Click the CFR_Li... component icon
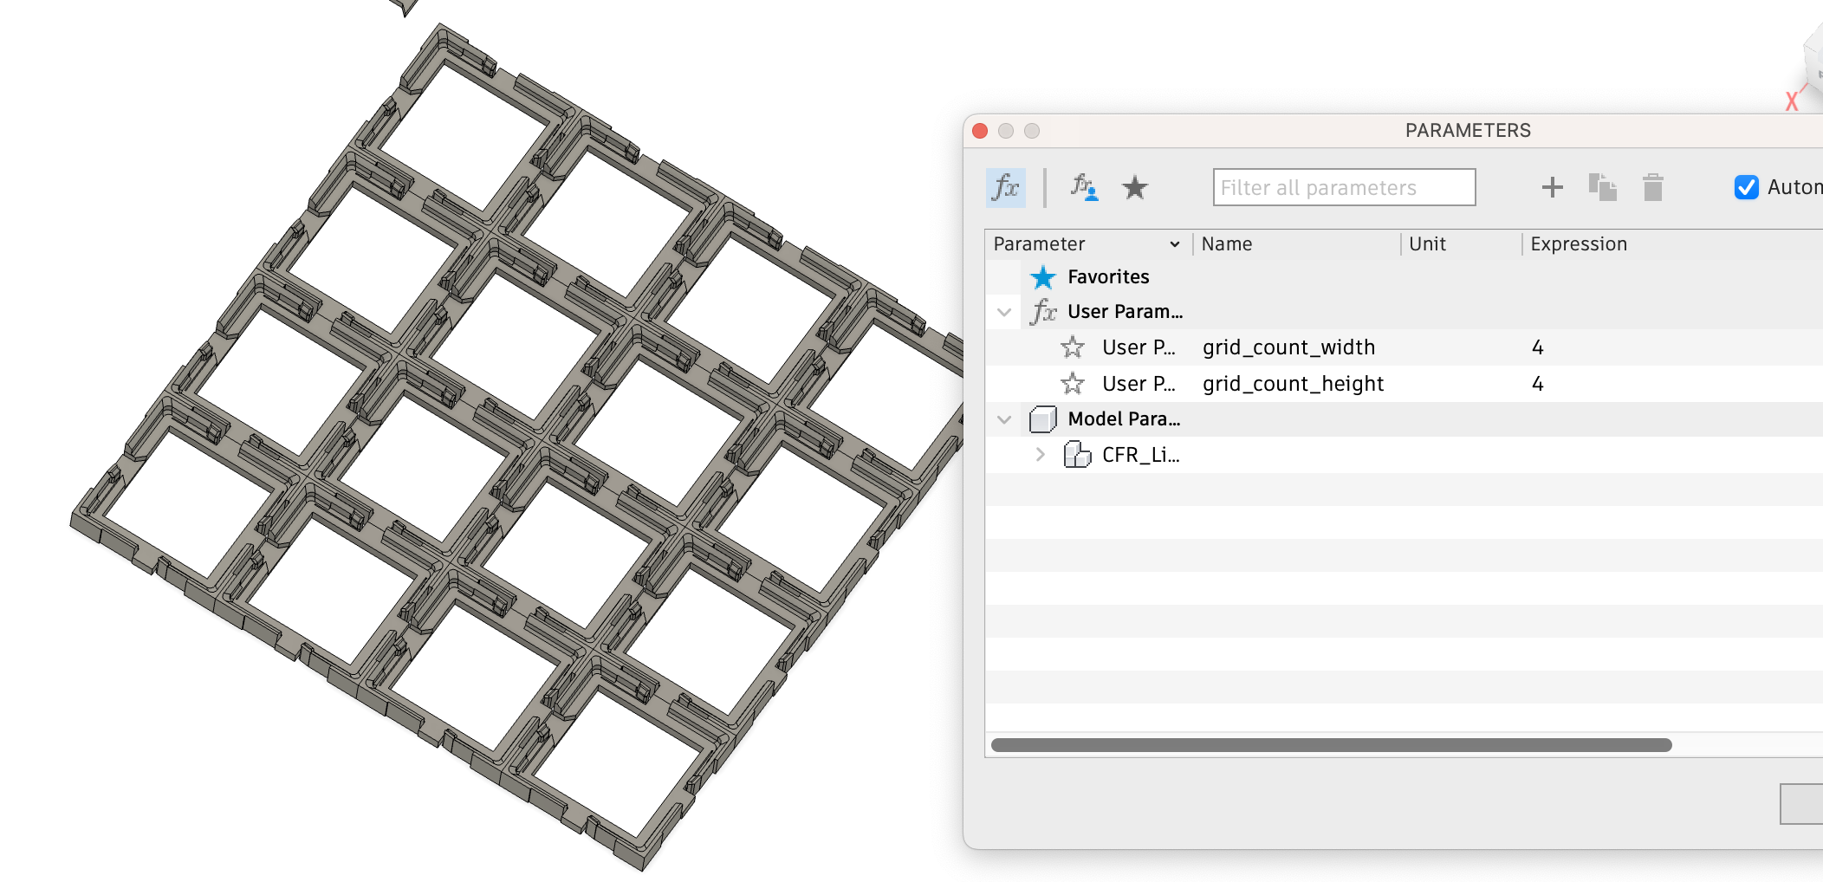1823x882 pixels. [x=1077, y=455]
